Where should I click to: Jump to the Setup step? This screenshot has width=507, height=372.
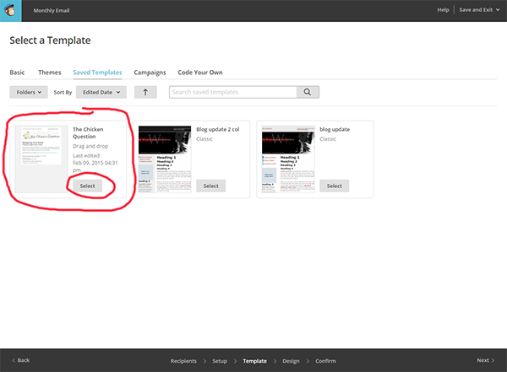pyautogui.click(x=220, y=361)
